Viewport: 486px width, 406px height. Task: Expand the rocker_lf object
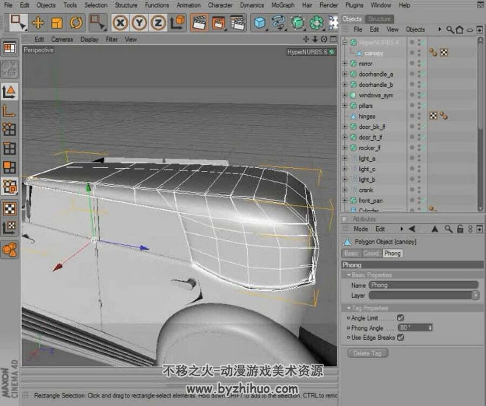[x=345, y=148]
